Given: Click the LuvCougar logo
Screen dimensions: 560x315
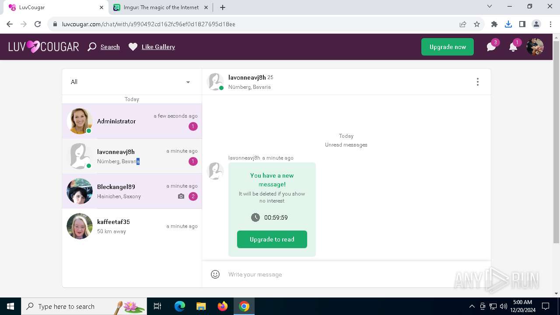Looking at the screenshot, I should tap(44, 47).
